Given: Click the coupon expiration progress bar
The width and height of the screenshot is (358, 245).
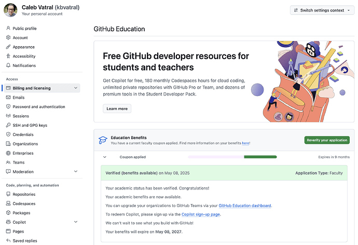Looking at the screenshot, I should tap(232, 157).
